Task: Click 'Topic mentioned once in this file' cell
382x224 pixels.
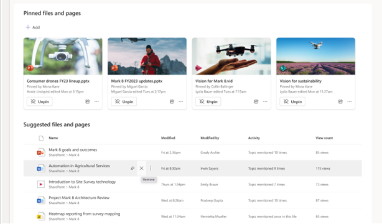Action: [x=273, y=217]
